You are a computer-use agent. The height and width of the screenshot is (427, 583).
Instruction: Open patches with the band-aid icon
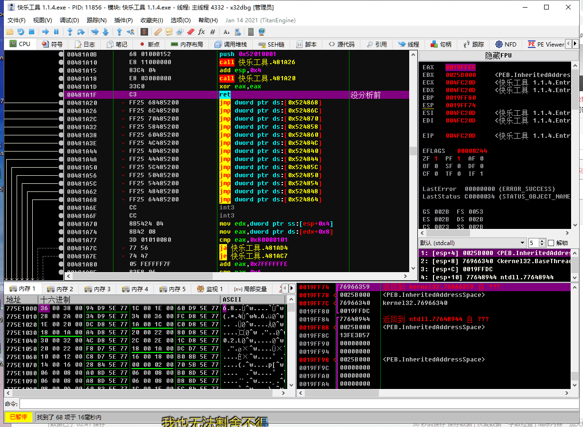click(x=158, y=32)
